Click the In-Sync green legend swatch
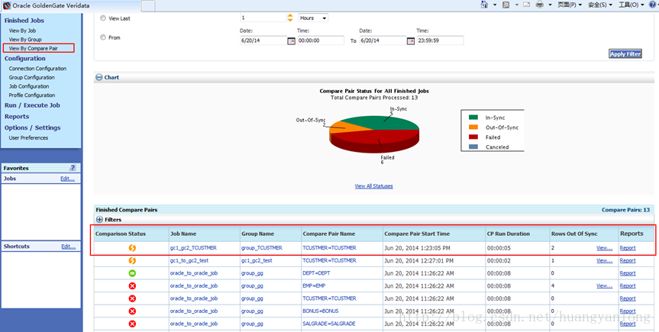659x332 pixels. pos(473,118)
